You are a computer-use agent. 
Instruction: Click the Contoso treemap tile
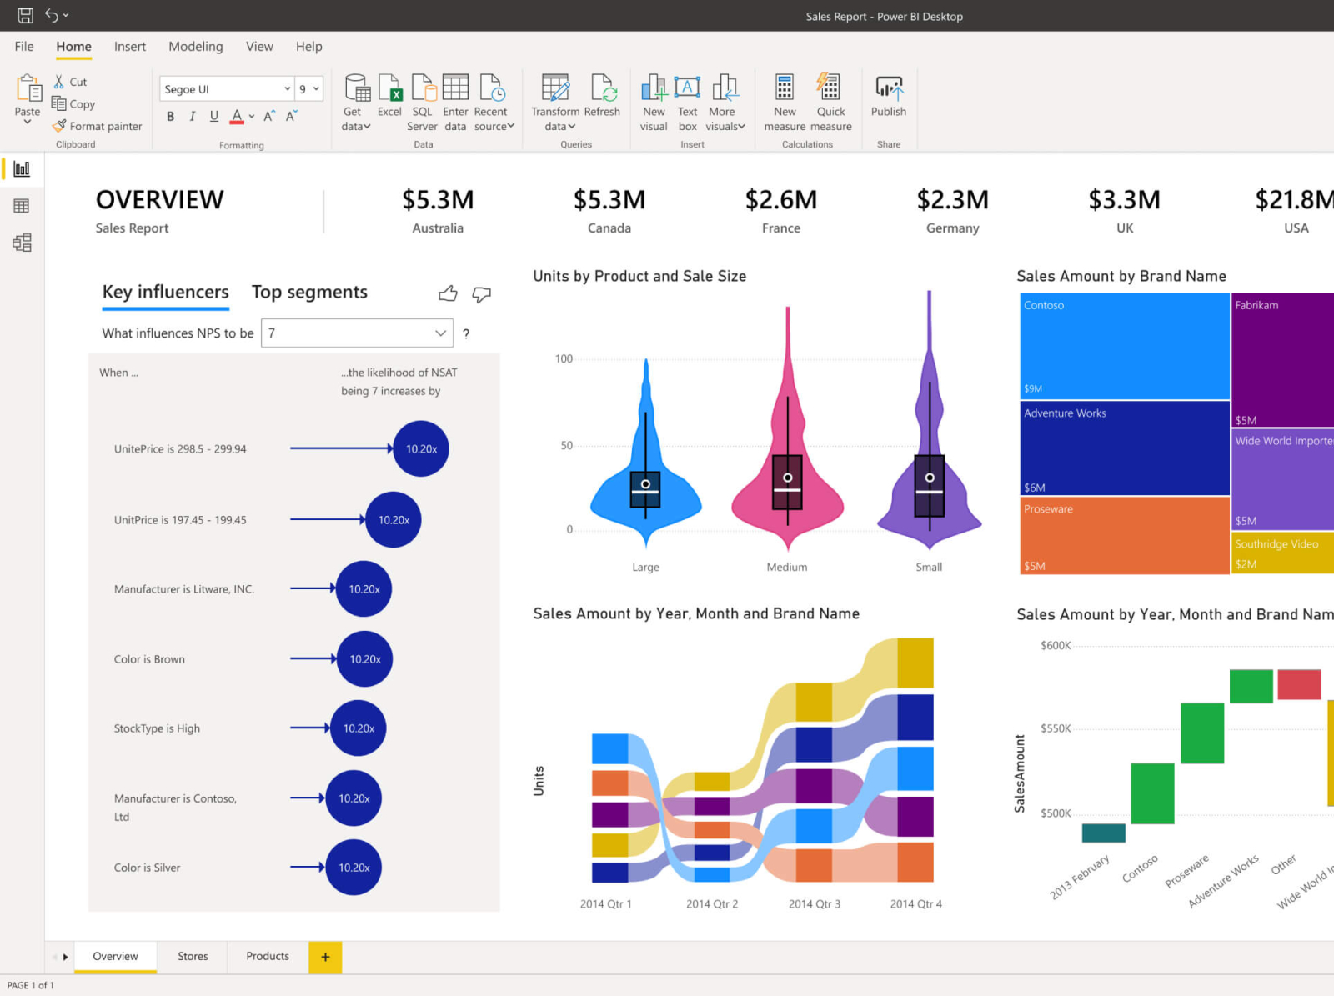click(1125, 346)
